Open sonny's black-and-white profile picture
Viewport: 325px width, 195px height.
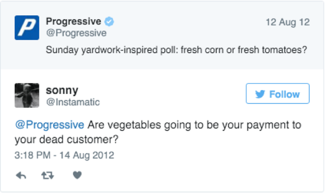coord(27,96)
